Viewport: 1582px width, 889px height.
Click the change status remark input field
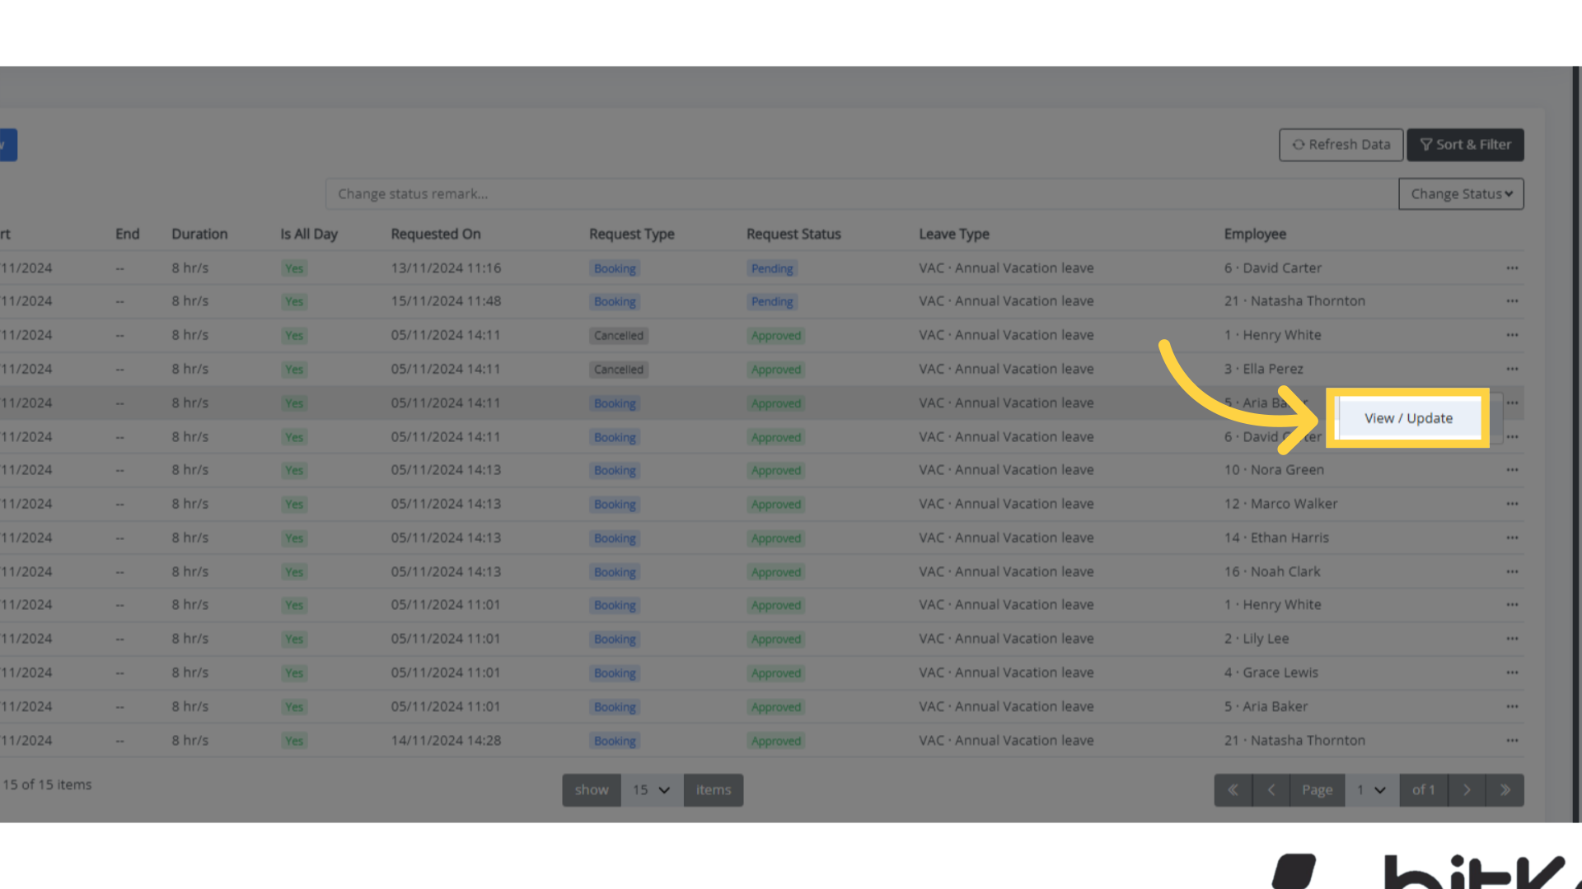[742, 193]
